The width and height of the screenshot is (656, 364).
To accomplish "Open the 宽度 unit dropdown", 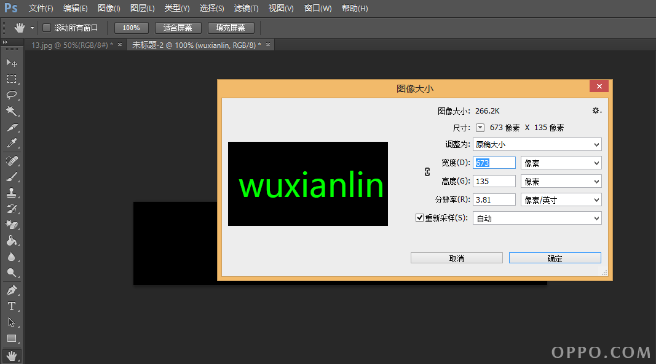I will [x=561, y=163].
